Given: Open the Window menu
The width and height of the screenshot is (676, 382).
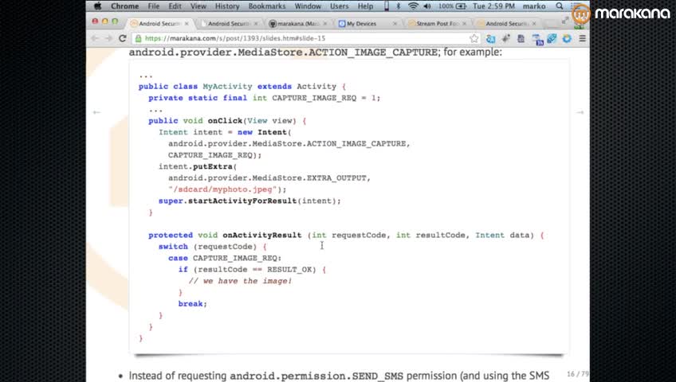Looking at the screenshot, I should (x=308, y=6).
